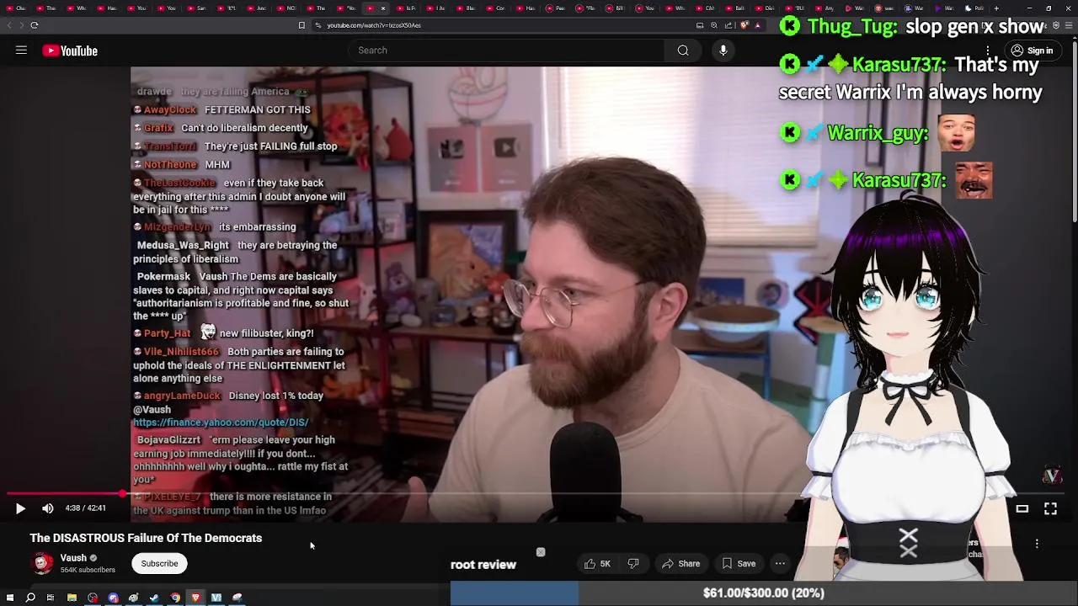The image size is (1078, 606).
Task: Focus the YouTube Search field
Action: click(x=506, y=50)
